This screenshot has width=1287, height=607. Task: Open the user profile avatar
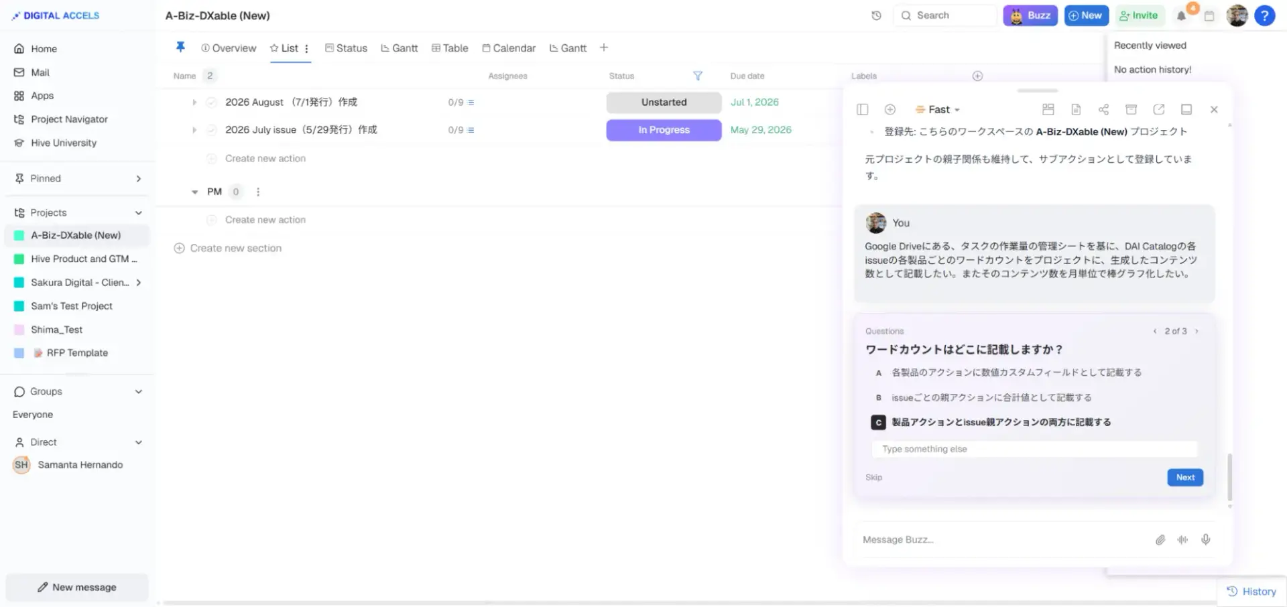pyautogui.click(x=1237, y=15)
